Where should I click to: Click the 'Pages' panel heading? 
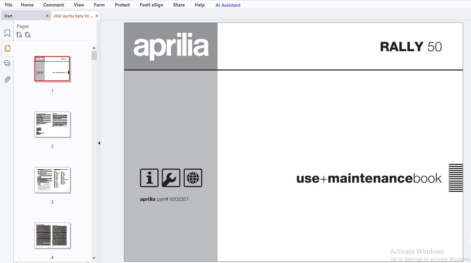point(23,26)
